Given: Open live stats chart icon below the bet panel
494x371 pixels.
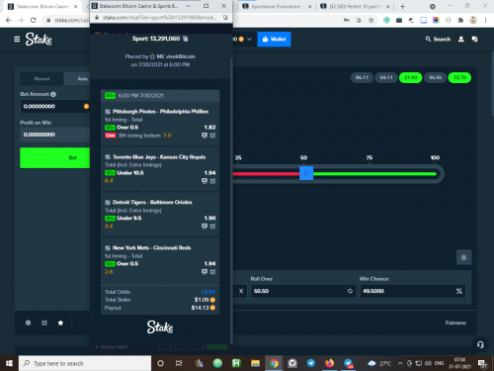Looking at the screenshot, I should click(44, 323).
